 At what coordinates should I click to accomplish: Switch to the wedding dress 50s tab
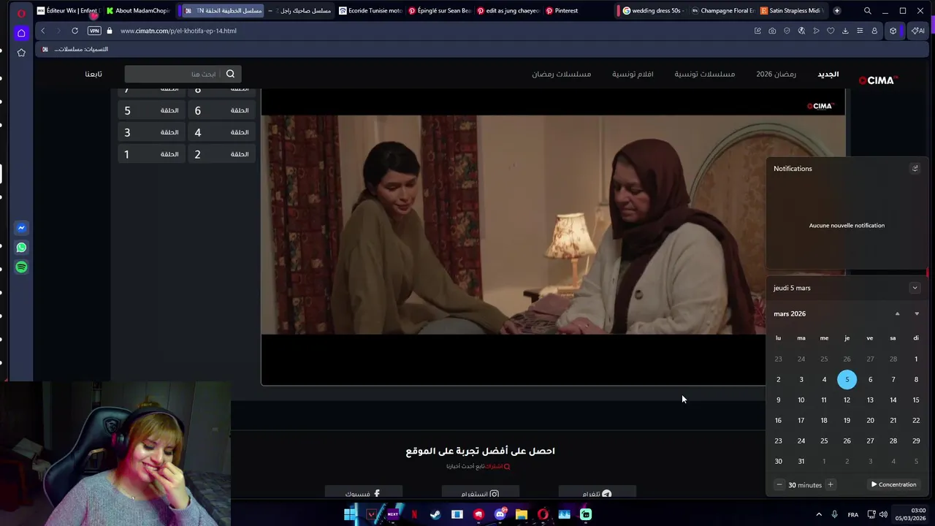[652, 11]
